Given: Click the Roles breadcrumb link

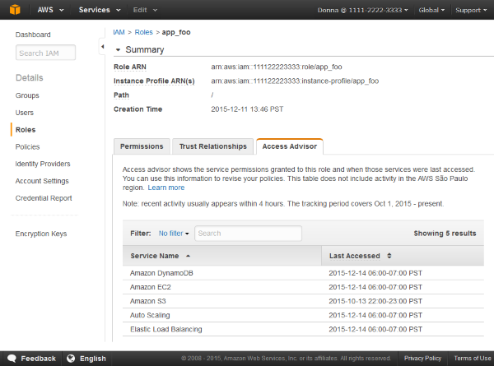Looking at the screenshot, I should pyautogui.click(x=143, y=32).
